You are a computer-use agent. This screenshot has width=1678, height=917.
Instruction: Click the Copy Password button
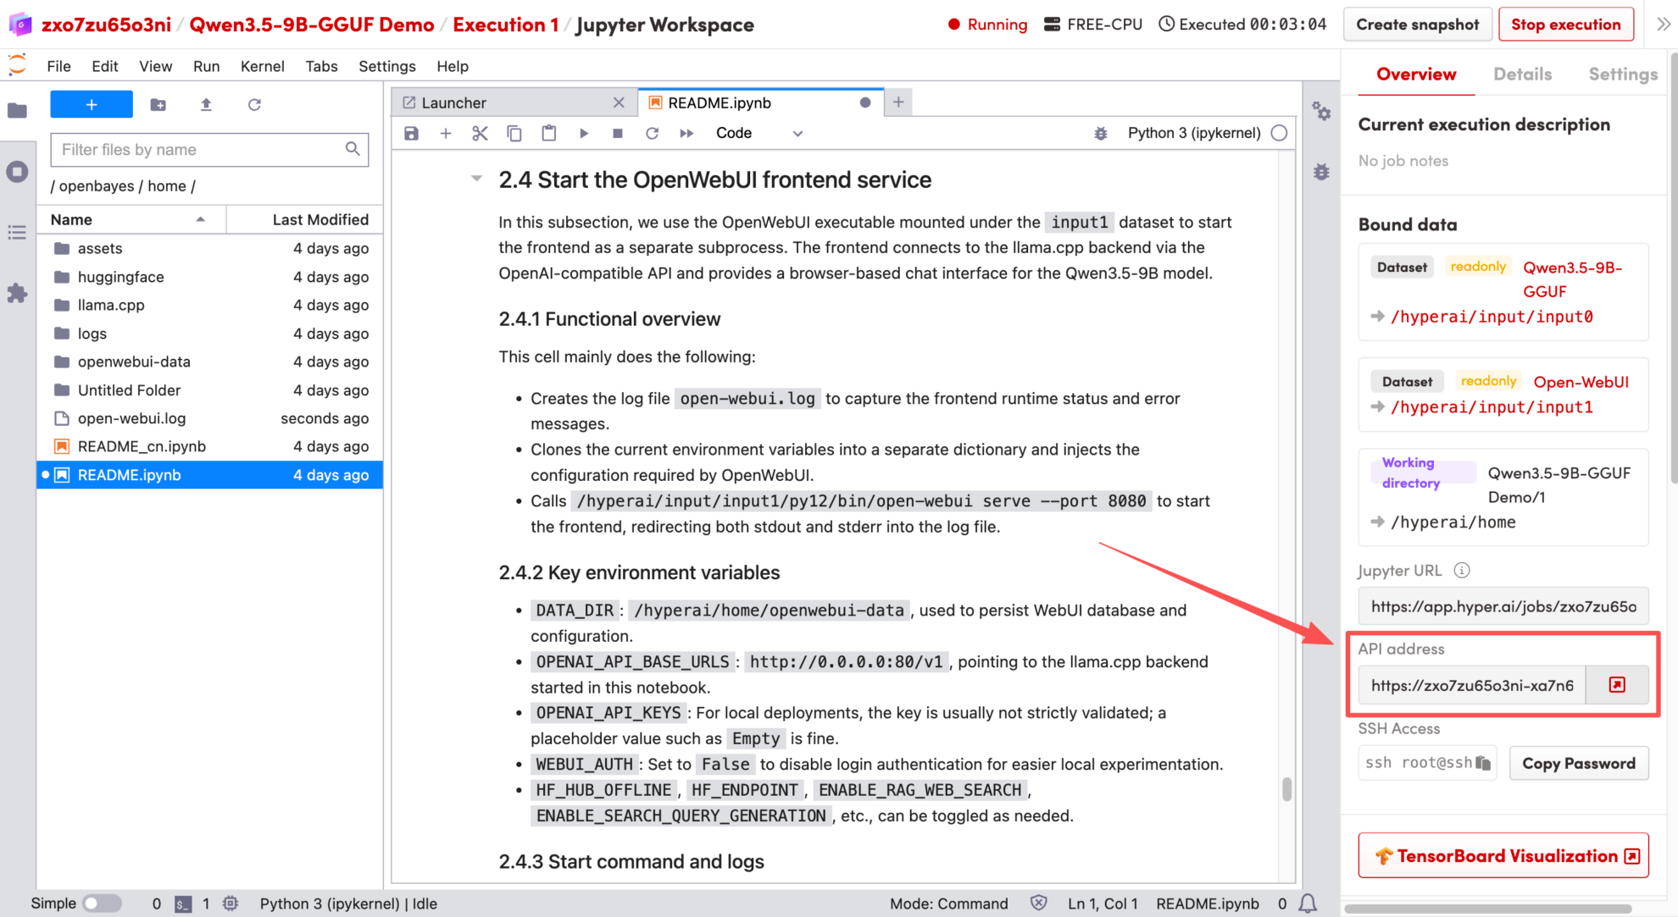pyautogui.click(x=1578, y=763)
